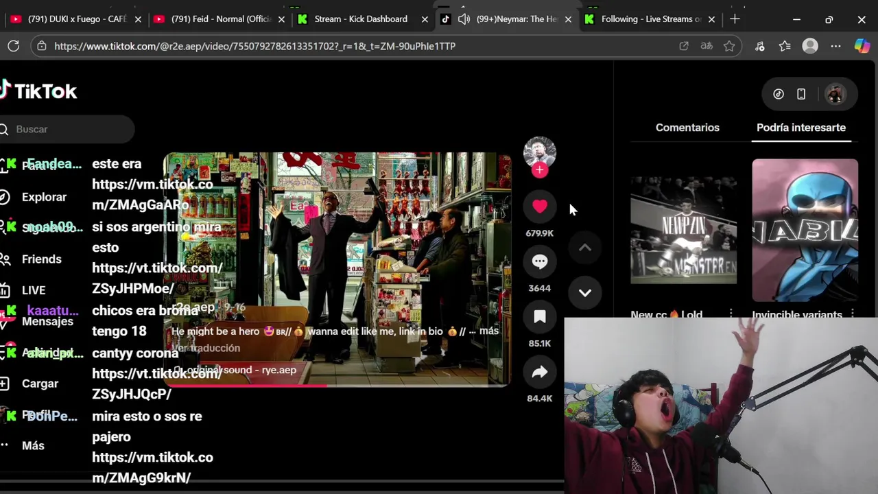Open in app icon in address bar

click(684, 46)
